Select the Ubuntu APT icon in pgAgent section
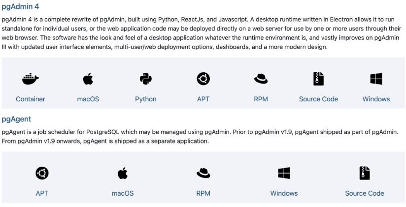Viewport: 406px width, 207px height. (42, 173)
